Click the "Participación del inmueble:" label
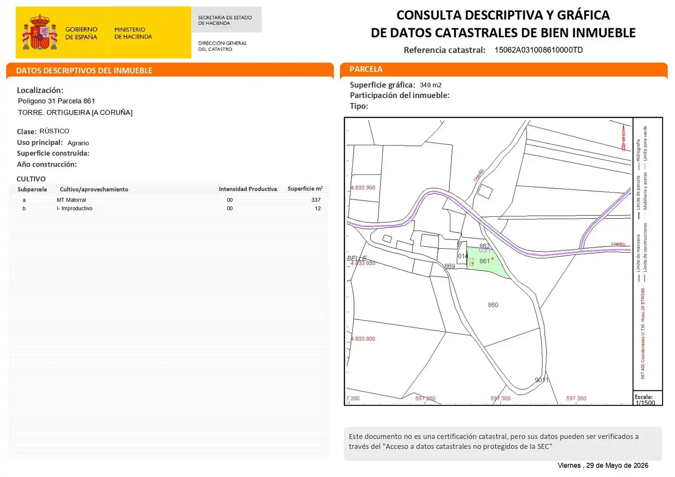 (x=400, y=95)
